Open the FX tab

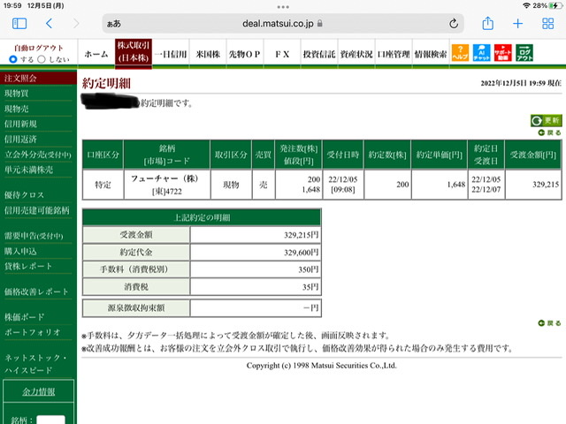(282, 54)
